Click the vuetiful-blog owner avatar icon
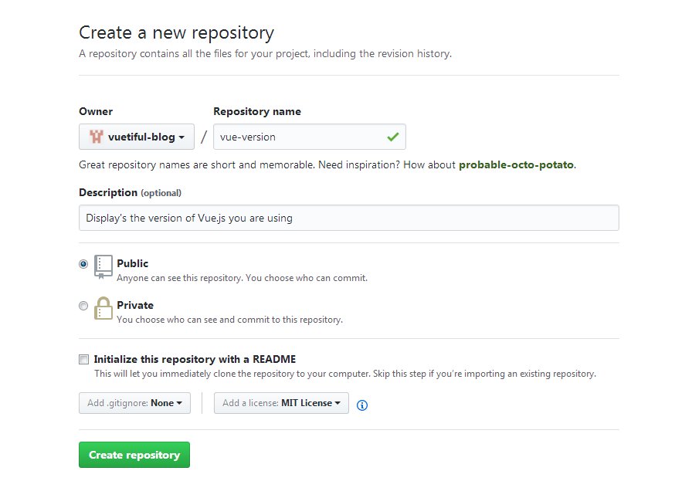 point(97,137)
